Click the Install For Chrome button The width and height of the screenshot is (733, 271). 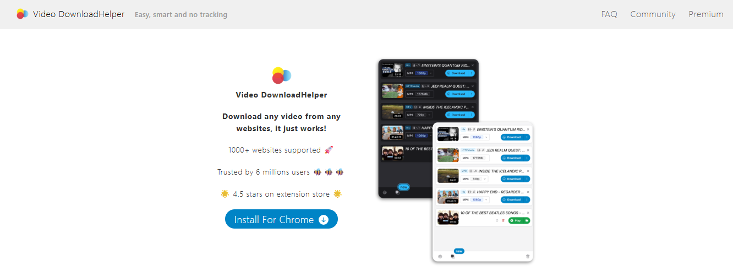(x=281, y=219)
